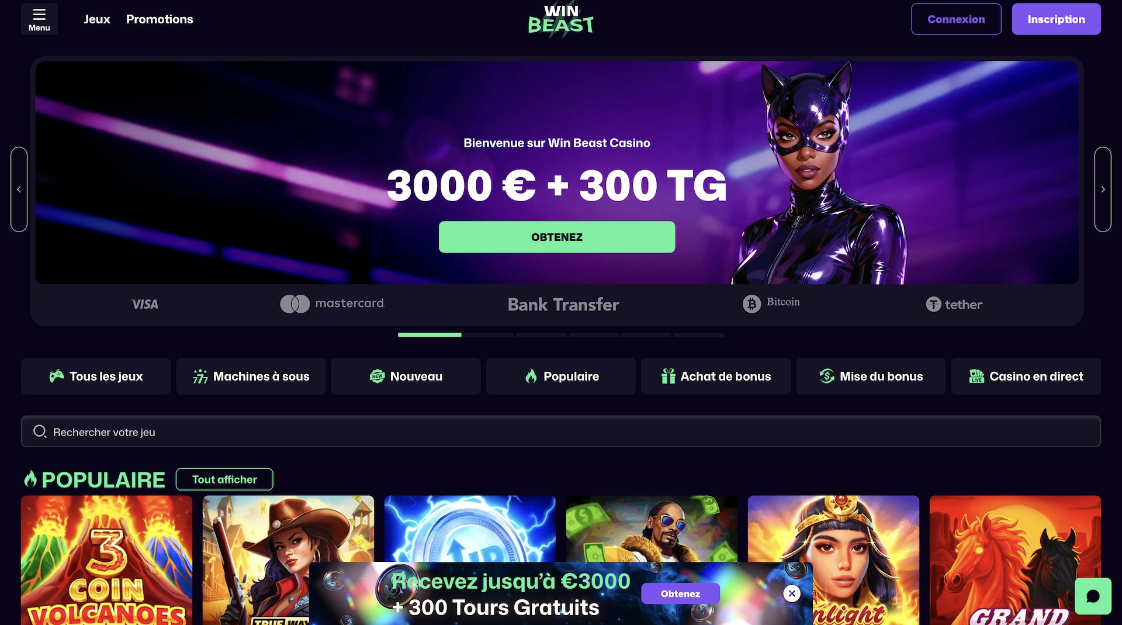Select the Casino en direct category tab
The width and height of the screenshot is (1122, 625).
click(x=1026, y=377)
